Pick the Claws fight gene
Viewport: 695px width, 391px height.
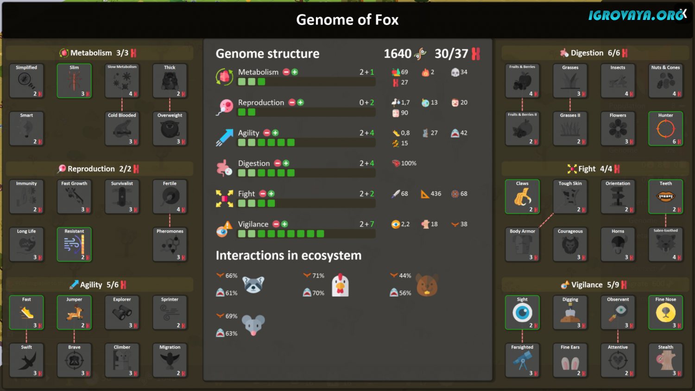(522, 196)
